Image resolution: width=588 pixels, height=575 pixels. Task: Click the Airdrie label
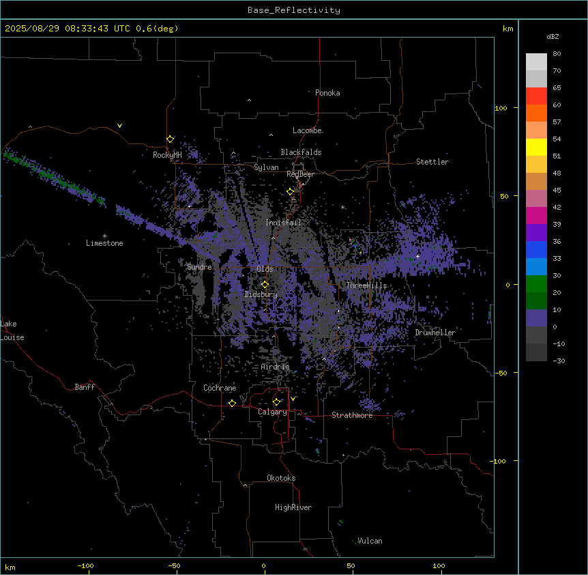click(x=276, y=367)
